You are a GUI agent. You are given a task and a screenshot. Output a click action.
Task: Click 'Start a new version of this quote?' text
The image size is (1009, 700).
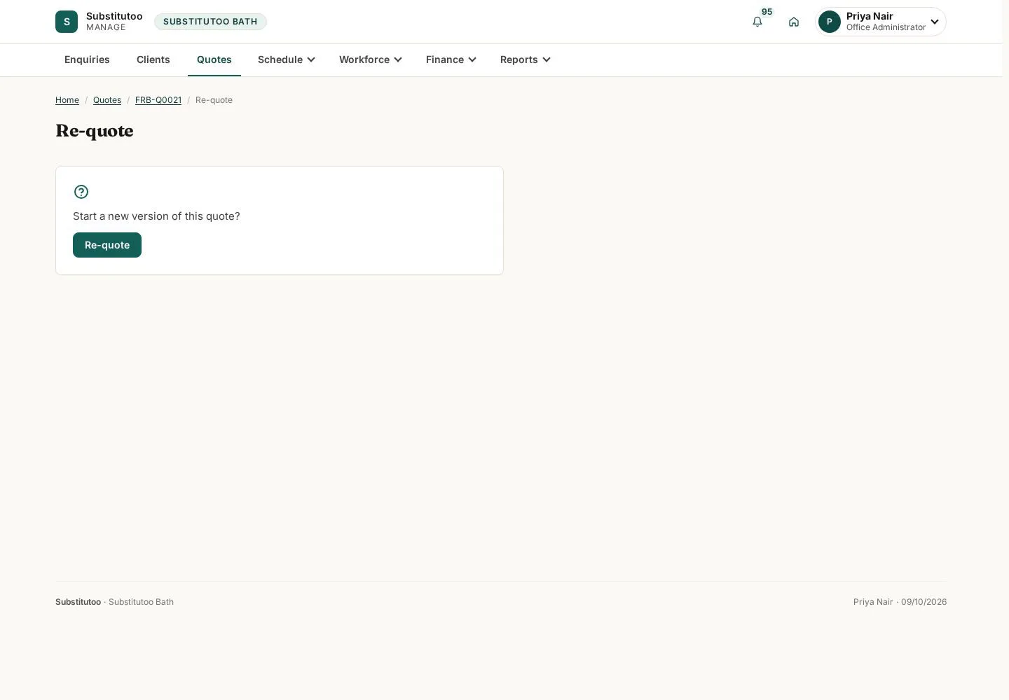[156, 216]
